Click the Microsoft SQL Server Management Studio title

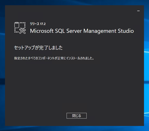click(82, 31)
